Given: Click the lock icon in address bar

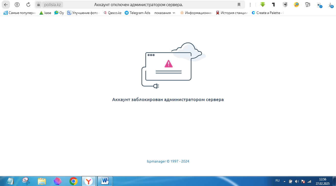Looking at the screenshot, I should coord(39,5).
